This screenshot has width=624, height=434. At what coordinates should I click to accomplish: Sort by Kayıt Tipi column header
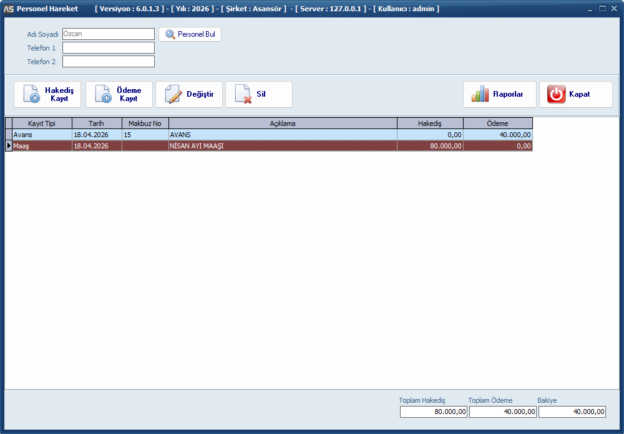[x=42, y=123]
